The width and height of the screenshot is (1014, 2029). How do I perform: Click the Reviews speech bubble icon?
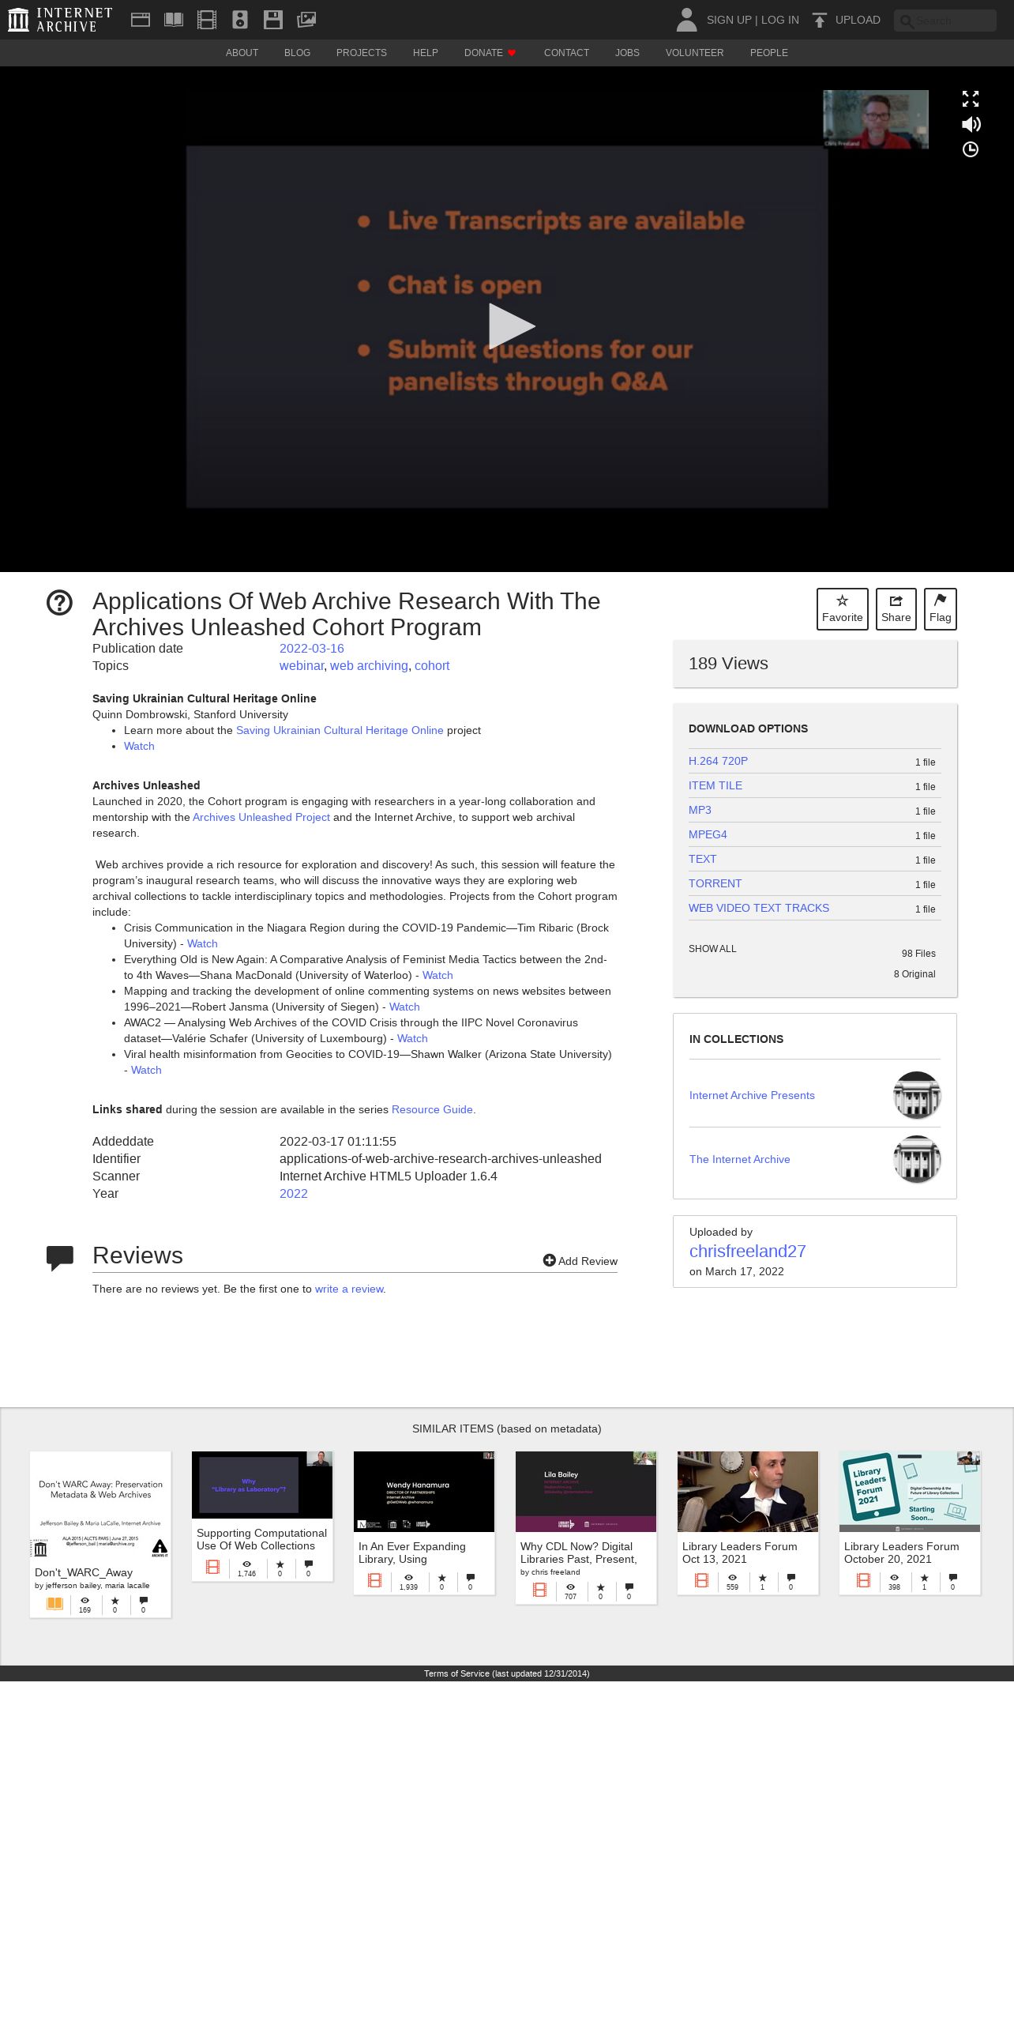60,1258
